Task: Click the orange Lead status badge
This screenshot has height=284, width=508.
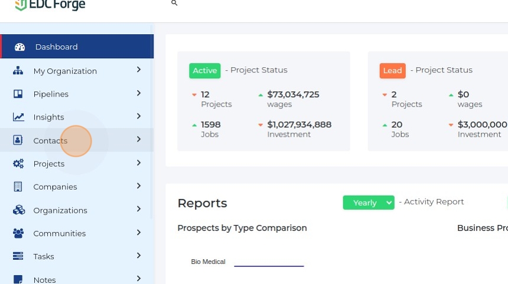Action: point(393,71)
